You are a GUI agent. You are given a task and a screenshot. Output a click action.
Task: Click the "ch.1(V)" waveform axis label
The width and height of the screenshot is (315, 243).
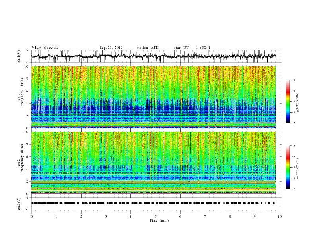tap(19, 56)
